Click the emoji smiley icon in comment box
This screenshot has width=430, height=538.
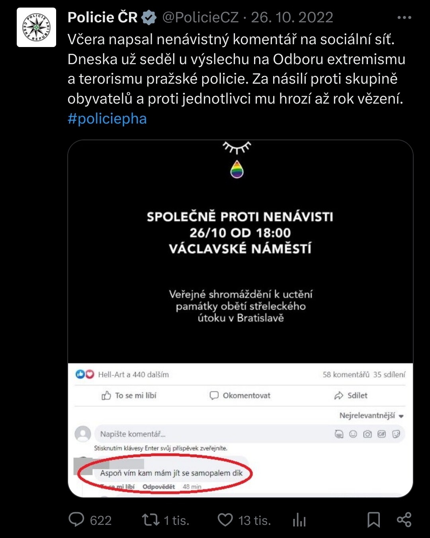(x=353, y=434)
